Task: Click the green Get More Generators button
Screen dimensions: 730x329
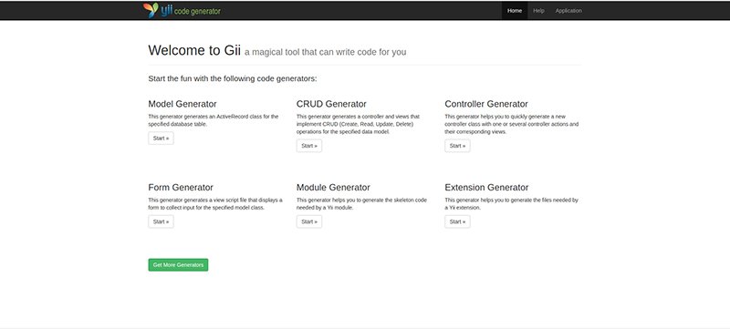Action: coord(178,265)
